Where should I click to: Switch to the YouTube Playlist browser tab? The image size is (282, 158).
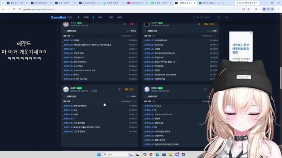pyautogui.click(x=137, y=3)
